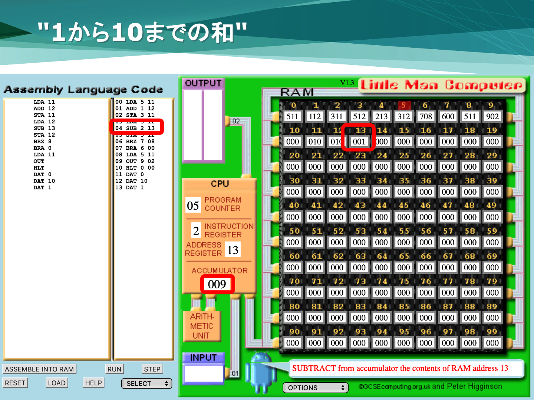Screen dimensions: 534x400
Task: Click the LOAD button
Action: [x=57, y=383]
